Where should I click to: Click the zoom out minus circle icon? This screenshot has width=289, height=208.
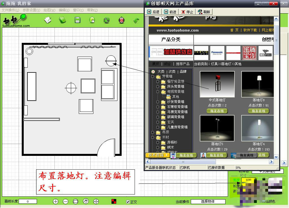tap(65, 202)
